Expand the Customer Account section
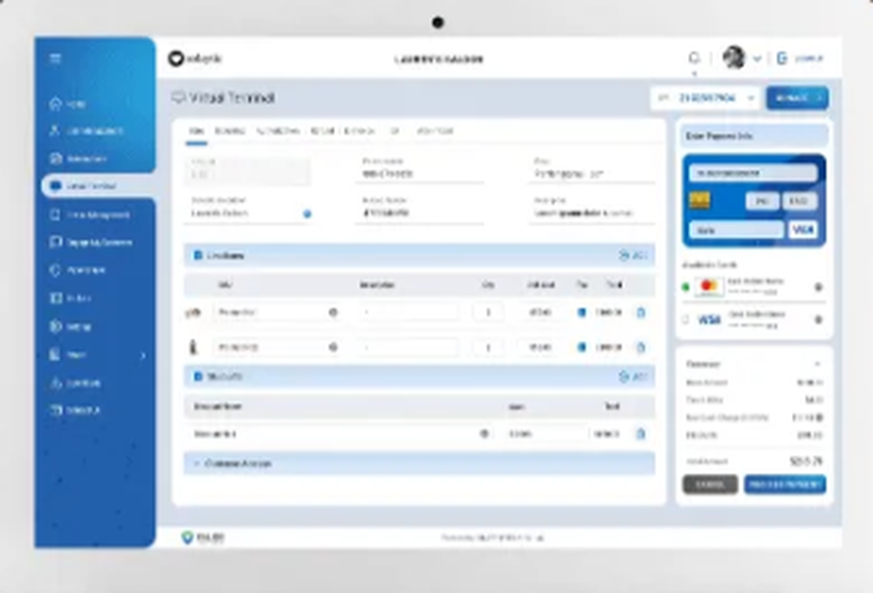 tap(232, 464)
